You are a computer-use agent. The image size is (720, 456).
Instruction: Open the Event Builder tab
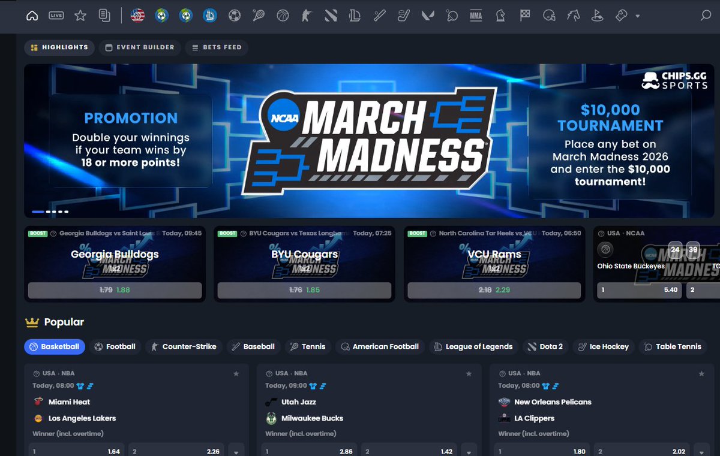point(139,47)
